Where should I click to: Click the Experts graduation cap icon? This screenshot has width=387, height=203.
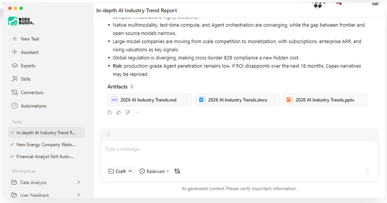click(x=15, y=66)
